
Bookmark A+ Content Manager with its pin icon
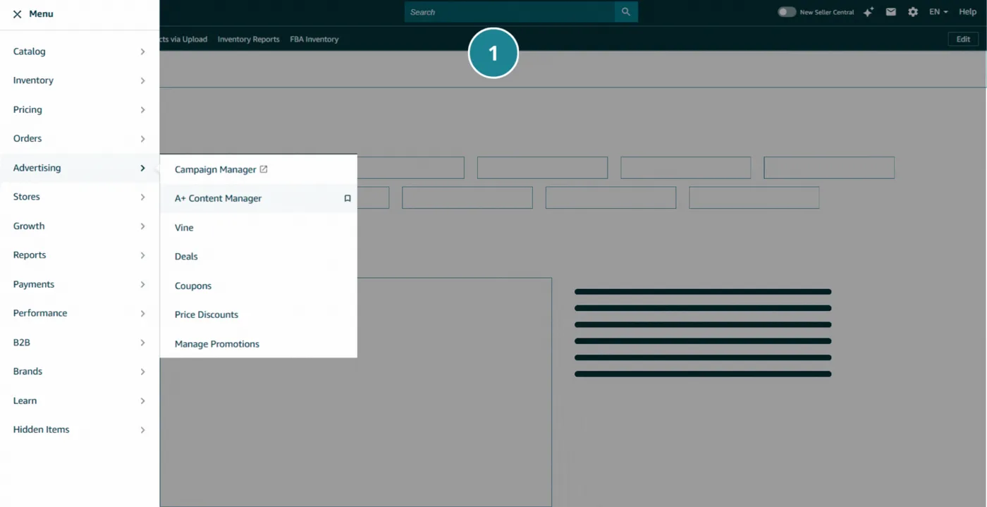click(347, 199)
